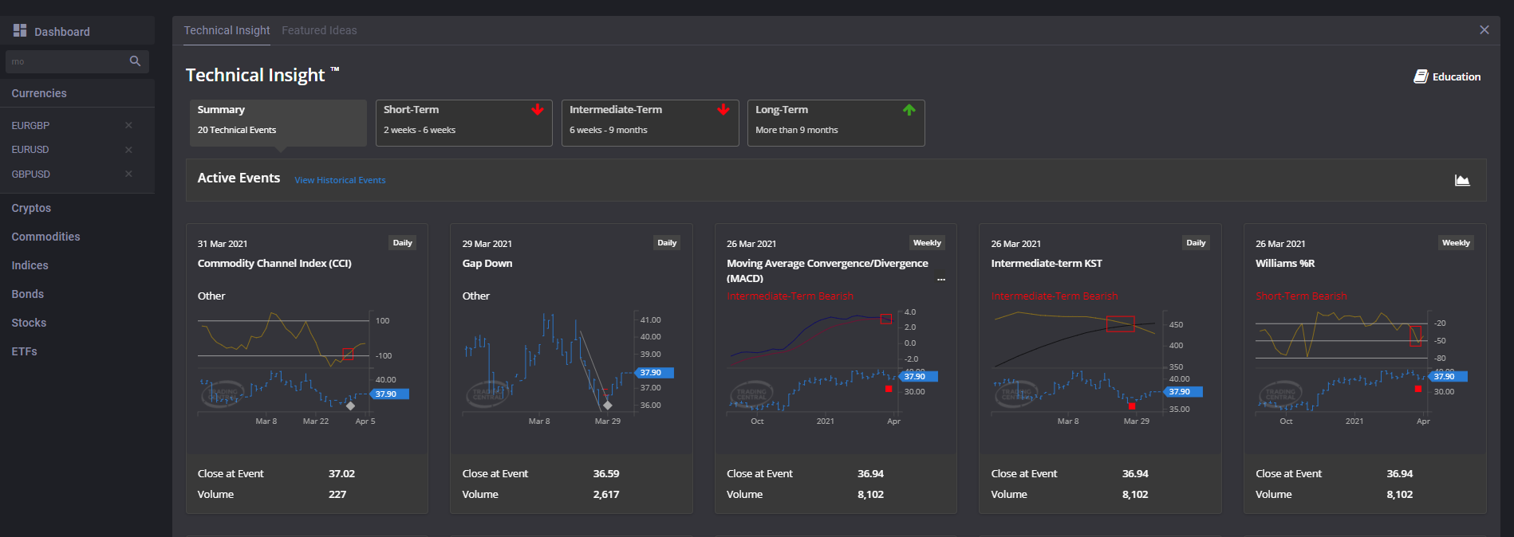Open the Education book icon
The image size is (1514, 537).
(x=1421, y=76)
